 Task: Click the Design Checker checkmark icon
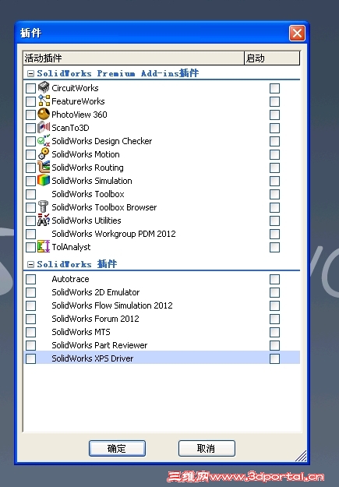(x=44, y=141)
